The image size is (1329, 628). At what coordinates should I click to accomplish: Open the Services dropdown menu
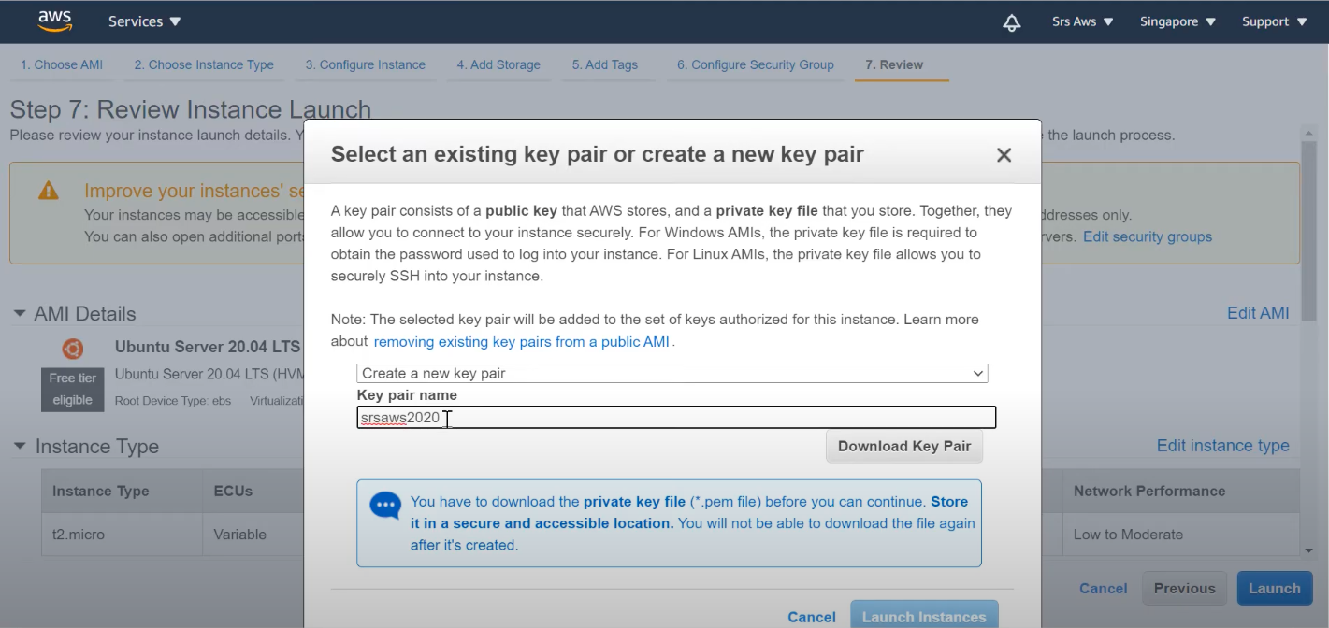tap(144, 21)
